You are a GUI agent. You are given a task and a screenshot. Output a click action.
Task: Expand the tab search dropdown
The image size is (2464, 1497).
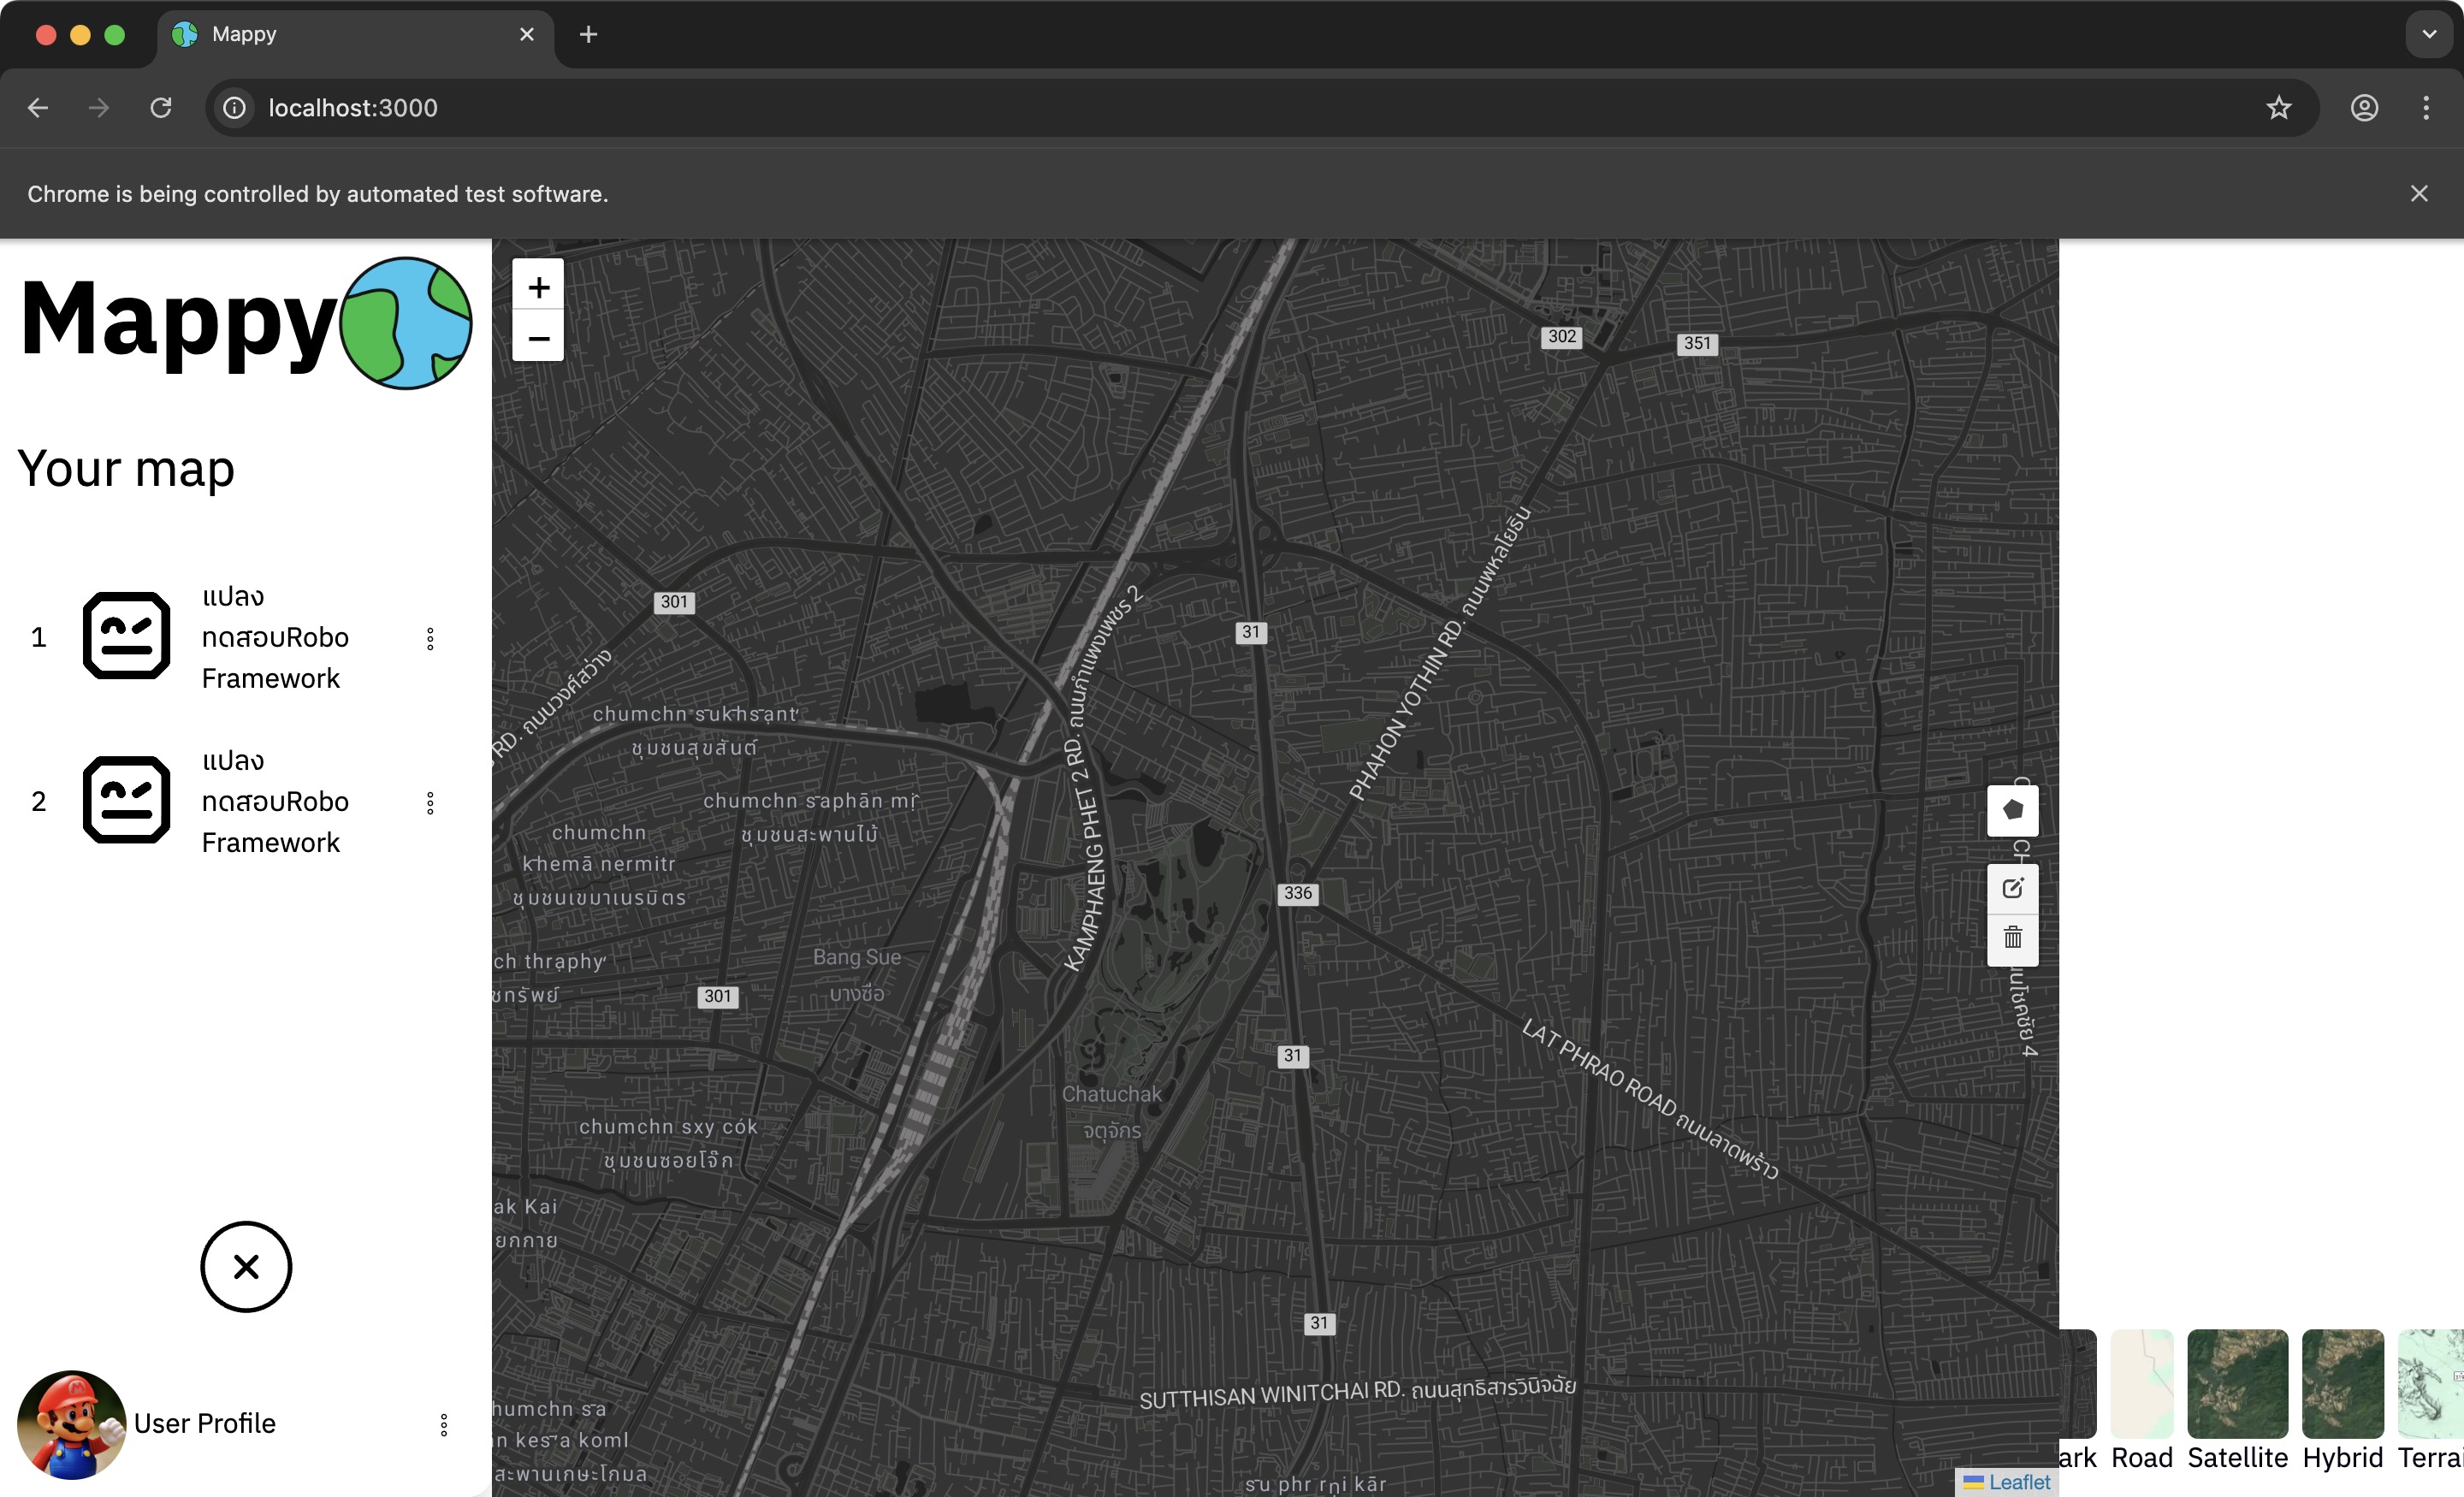point(2429,34)
